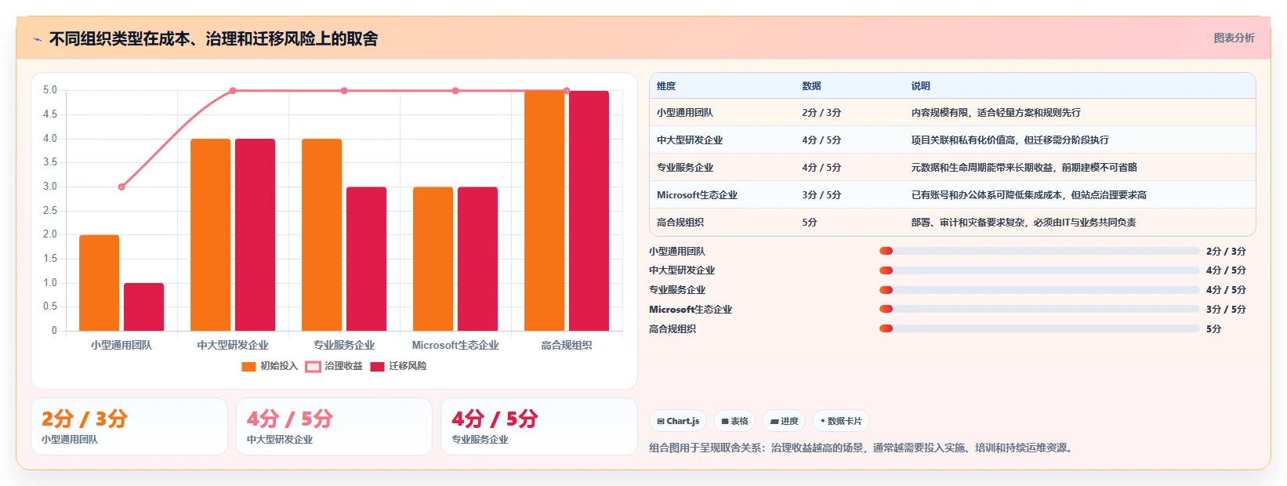
Task: Open the 2分 / 3分 小型通用团队 stat card
Action: (129, 426)
